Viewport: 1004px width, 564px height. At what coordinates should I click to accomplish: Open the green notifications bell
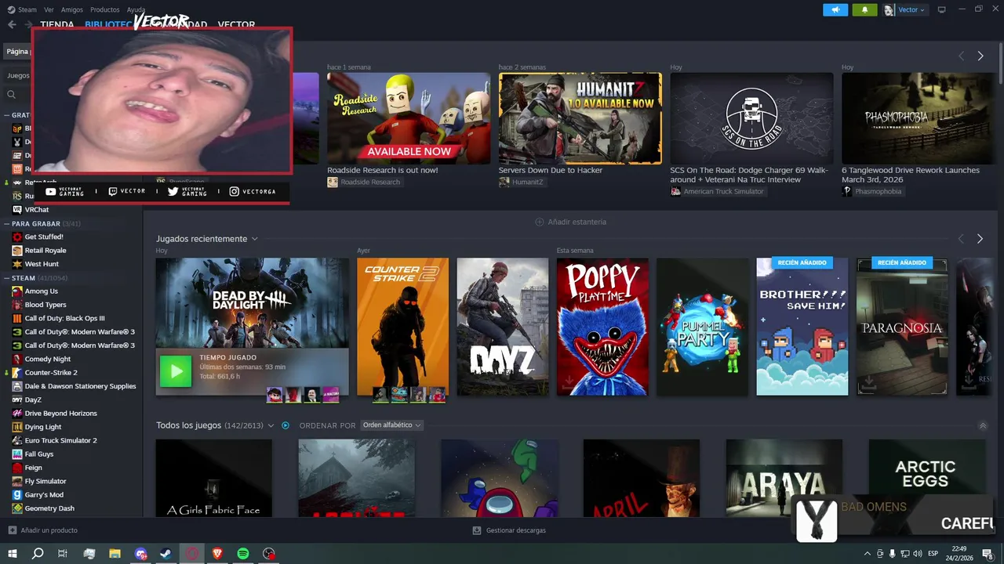[865, 9]
